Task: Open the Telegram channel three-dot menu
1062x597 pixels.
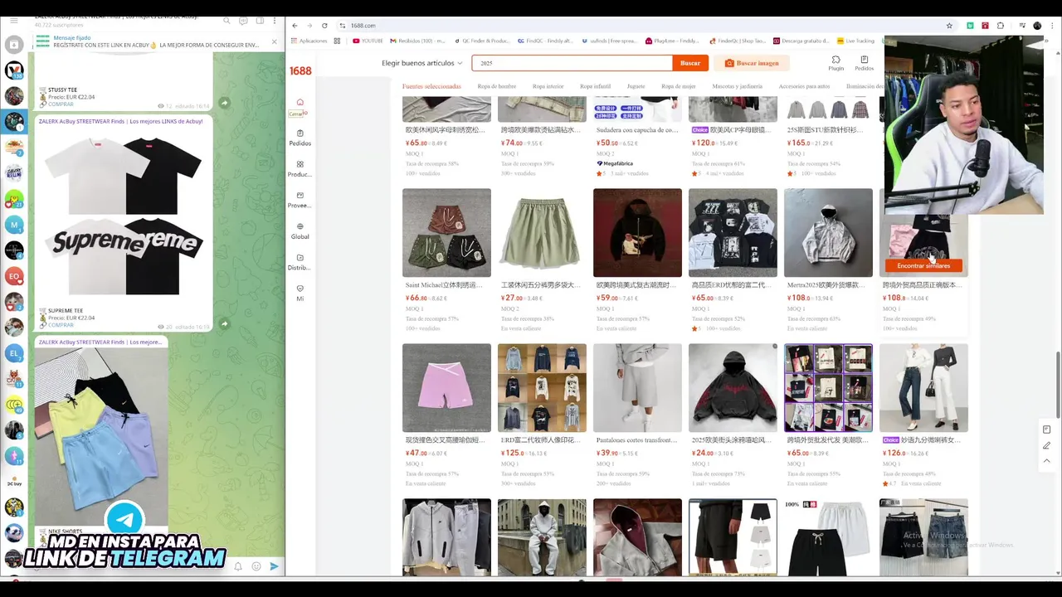Action: pos(275,21)
